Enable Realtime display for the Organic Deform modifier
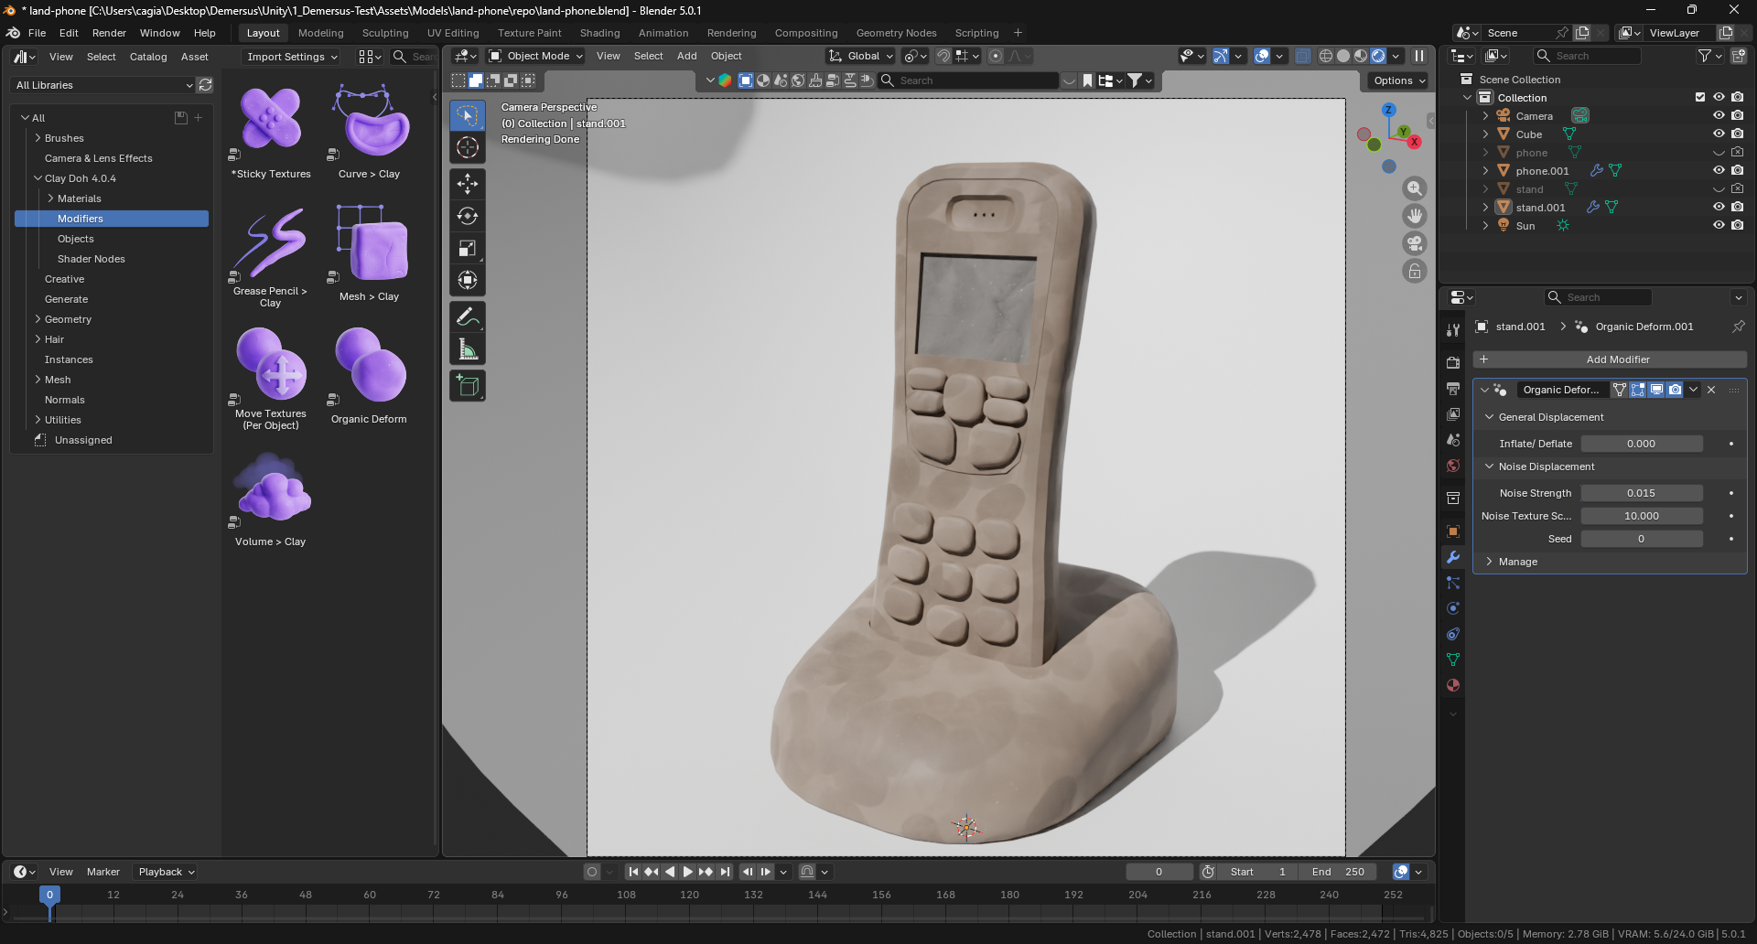Viewport: 1757px width, 944px height. coord(1655,390)
